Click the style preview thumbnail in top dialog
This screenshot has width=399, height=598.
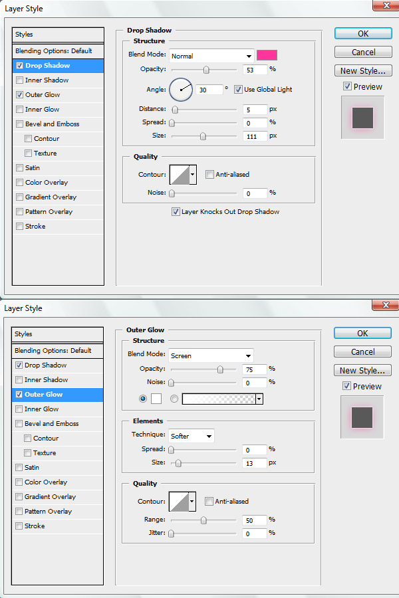[362, 118]
